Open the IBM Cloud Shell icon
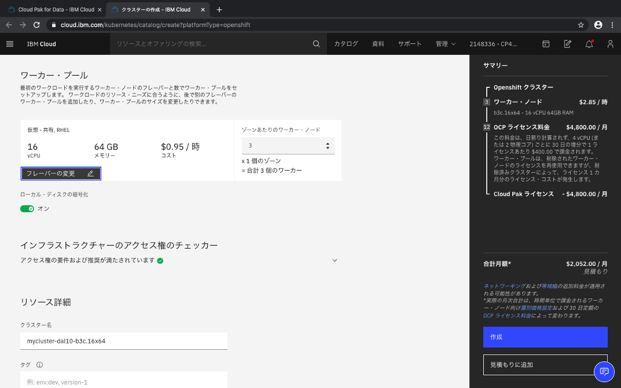Screen dimensions: 621x388 point(546,44)
